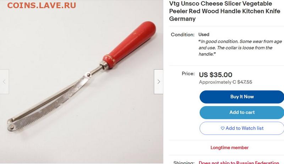This screenshot has width=284, height=164.
Task: Open the Longtime member link
Action: [x=229, y=148]
